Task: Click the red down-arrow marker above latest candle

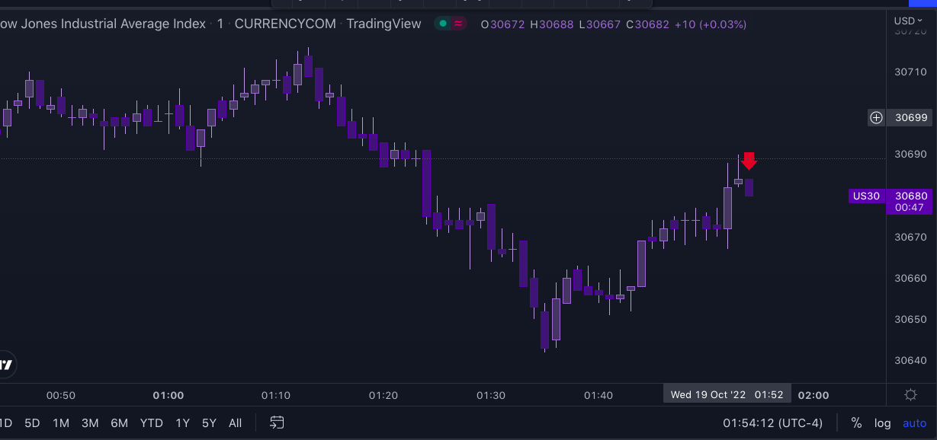Action: coord(749,161)
